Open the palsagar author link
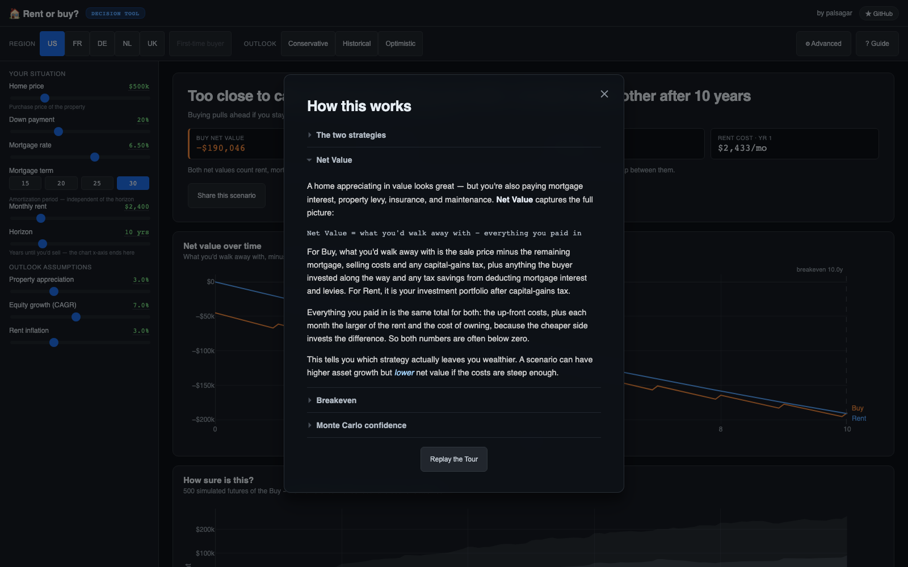 [x=834, y=13]
